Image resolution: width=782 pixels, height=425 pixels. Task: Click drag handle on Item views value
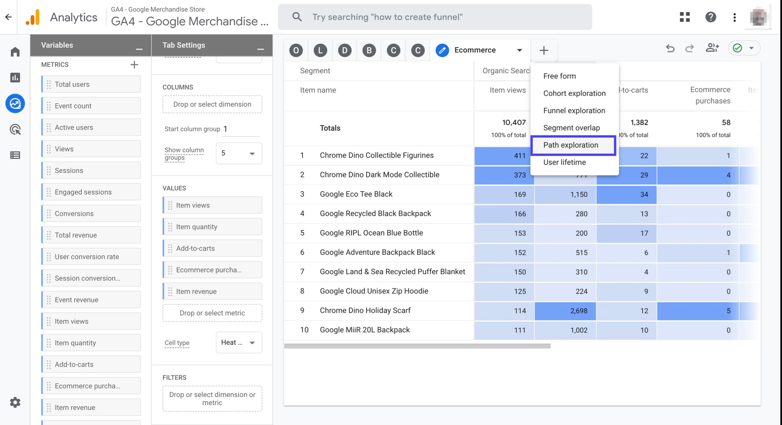click(170, 205)
